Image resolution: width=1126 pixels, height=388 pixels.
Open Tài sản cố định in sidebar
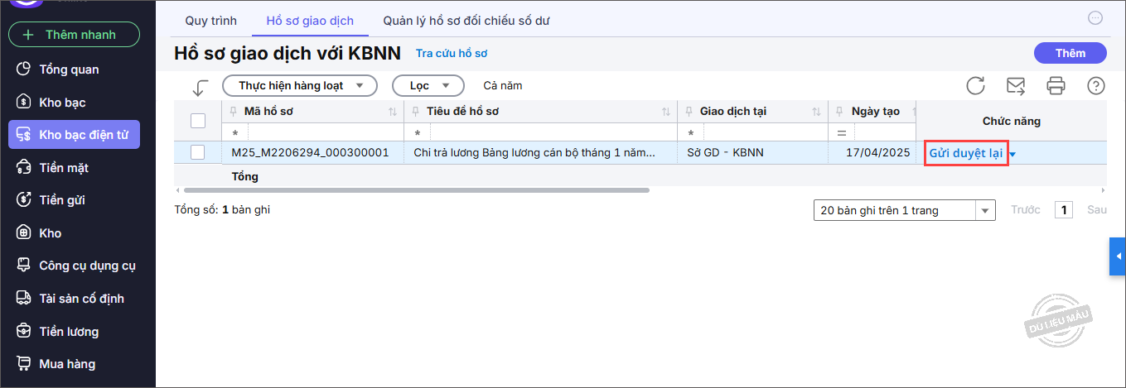click(x=81, y=299)
